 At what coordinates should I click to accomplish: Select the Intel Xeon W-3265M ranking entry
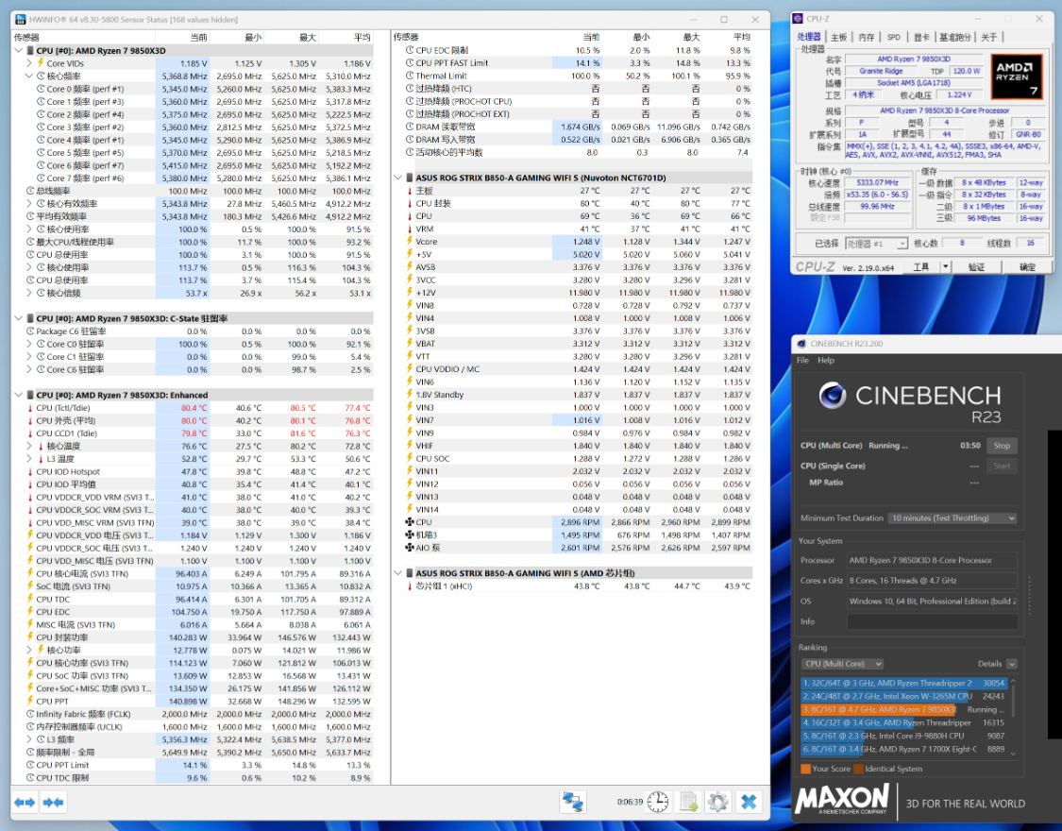904,696
